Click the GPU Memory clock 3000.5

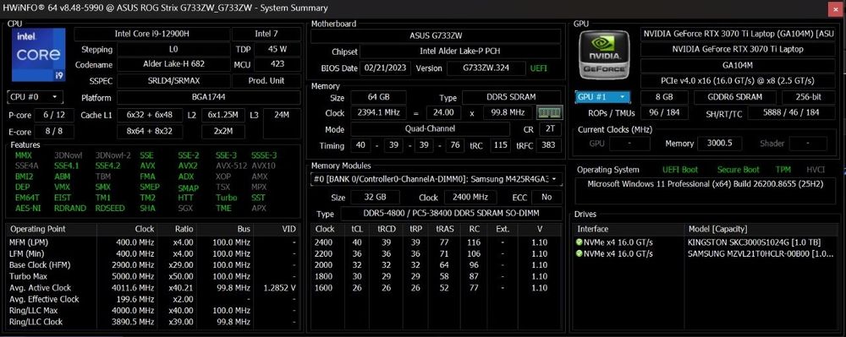coord(719,144)
